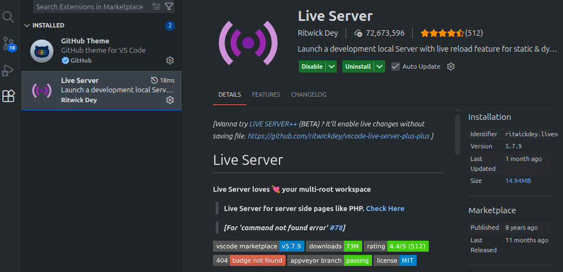Click the Last Released 11 months ago value
The height and width of the screenshot is (272, 563).
[527, 240]
